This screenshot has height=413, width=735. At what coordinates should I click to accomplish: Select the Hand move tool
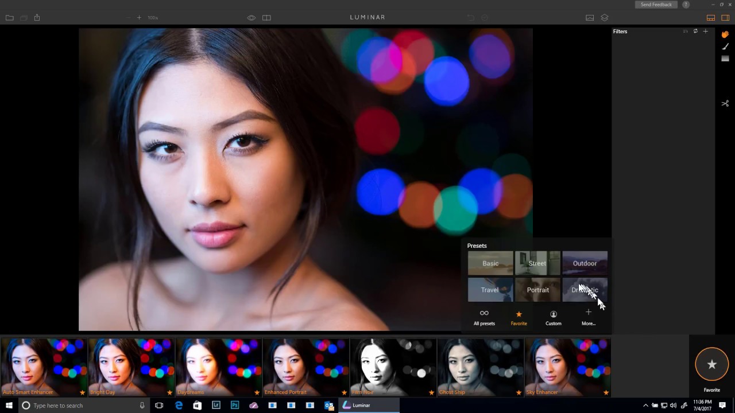(725, 35)
